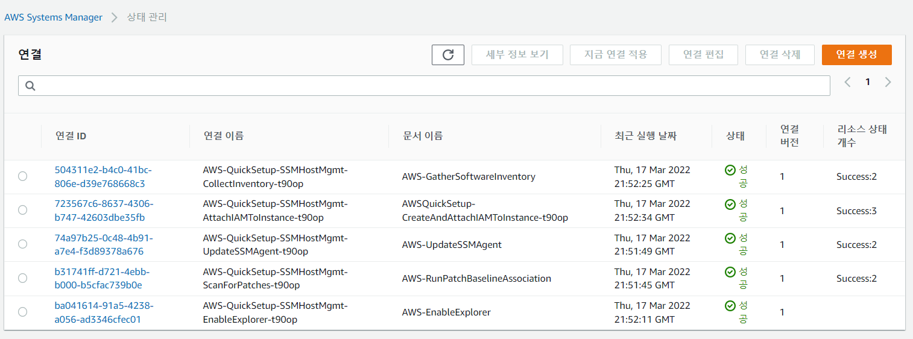The image size is (913, 339).
Task: Click the 연결 panel heading
Action: (x=30, y=54)
